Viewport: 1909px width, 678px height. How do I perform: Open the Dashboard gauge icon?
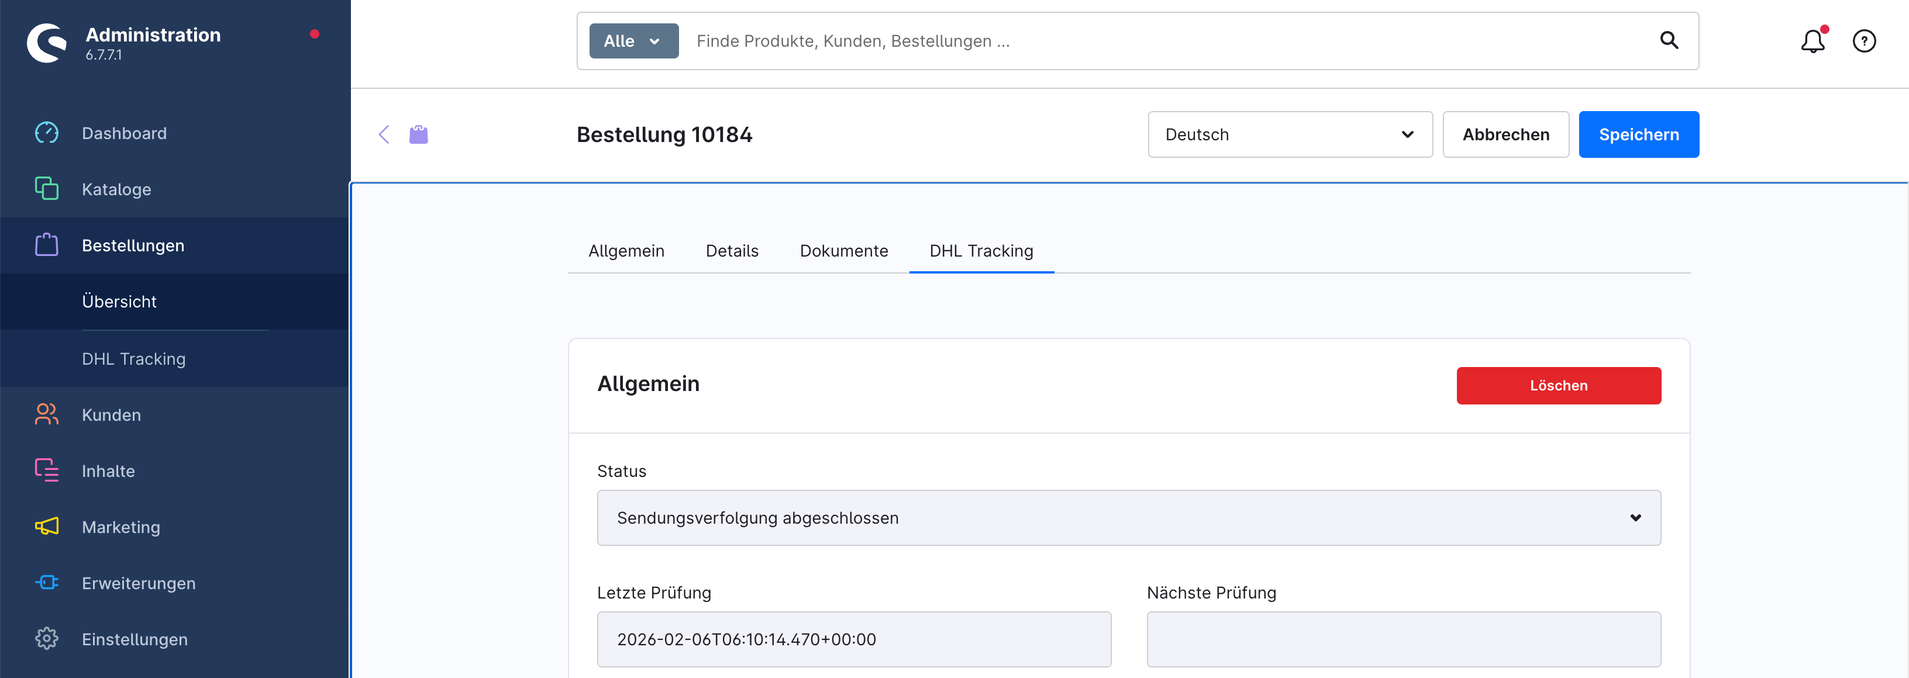coord(47,133)
